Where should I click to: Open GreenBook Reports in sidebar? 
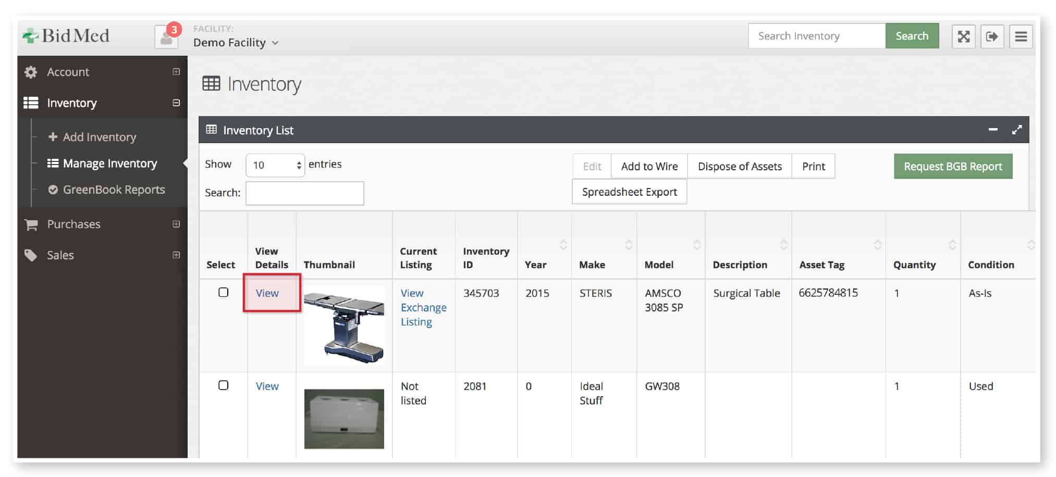pyautogui.click(x=106, y=190)
